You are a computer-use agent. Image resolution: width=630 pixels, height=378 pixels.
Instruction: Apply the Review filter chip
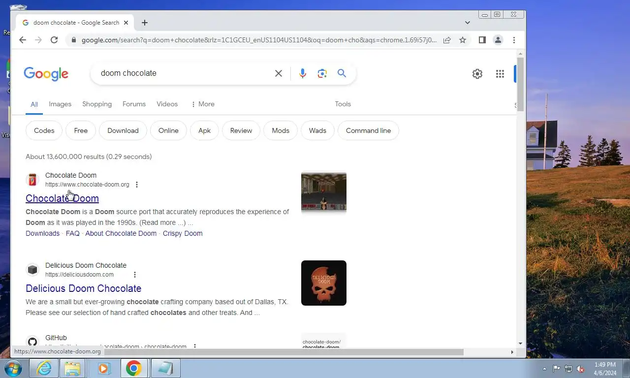click(x=241, y=130)
